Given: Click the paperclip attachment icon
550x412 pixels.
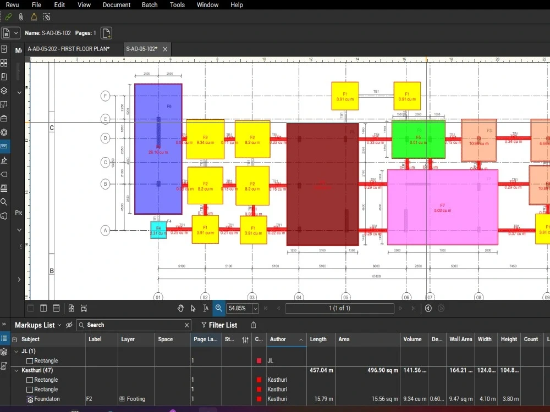Looking at the screenshot, I should [x=21, y=17].
